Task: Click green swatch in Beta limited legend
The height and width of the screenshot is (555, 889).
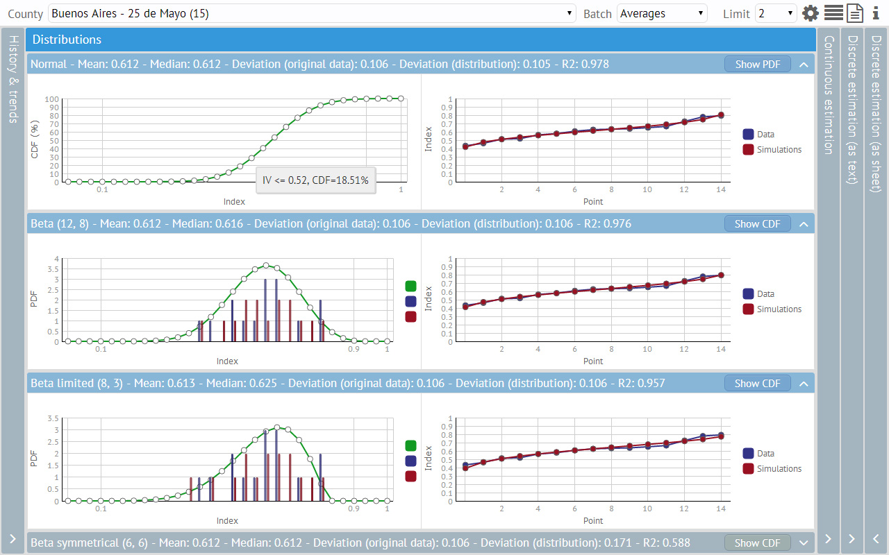Action: pyautogui.click(x=410, y=445)
